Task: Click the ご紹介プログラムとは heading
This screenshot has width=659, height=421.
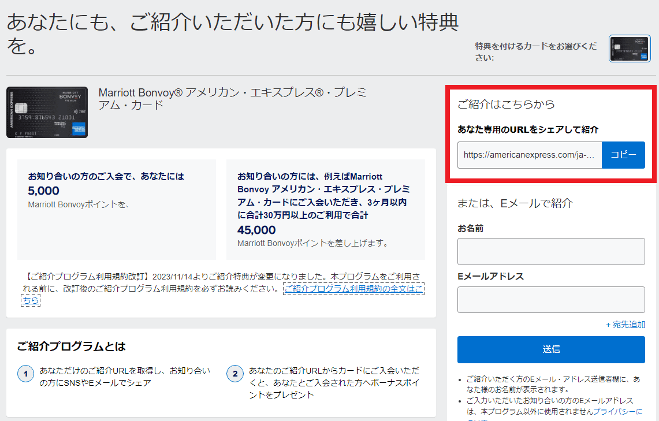Action: [x=72, y=347]
